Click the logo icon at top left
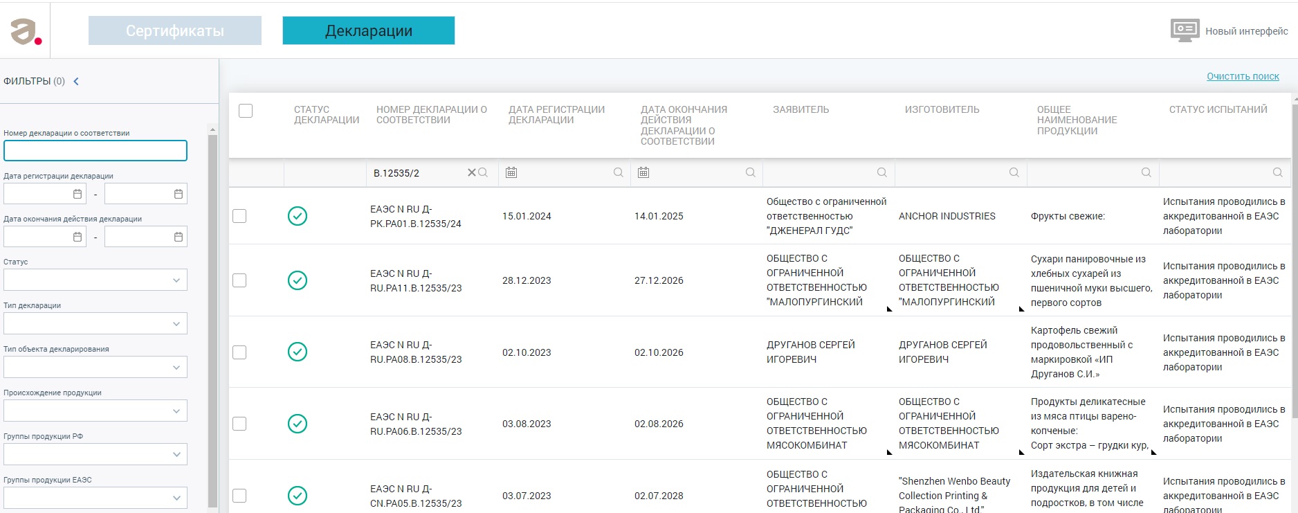Image resolution: width=1298 pixels, height=513 pixels. pyautogui.click(x=26, y=31)
